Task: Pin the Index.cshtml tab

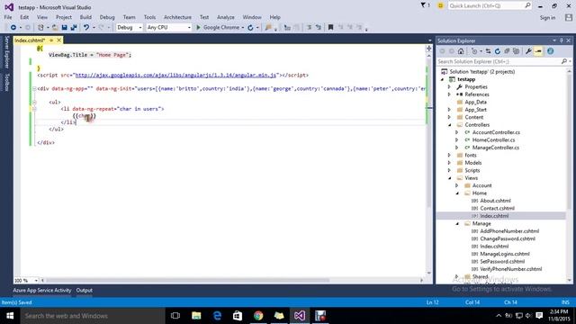Action: point(51,40)
